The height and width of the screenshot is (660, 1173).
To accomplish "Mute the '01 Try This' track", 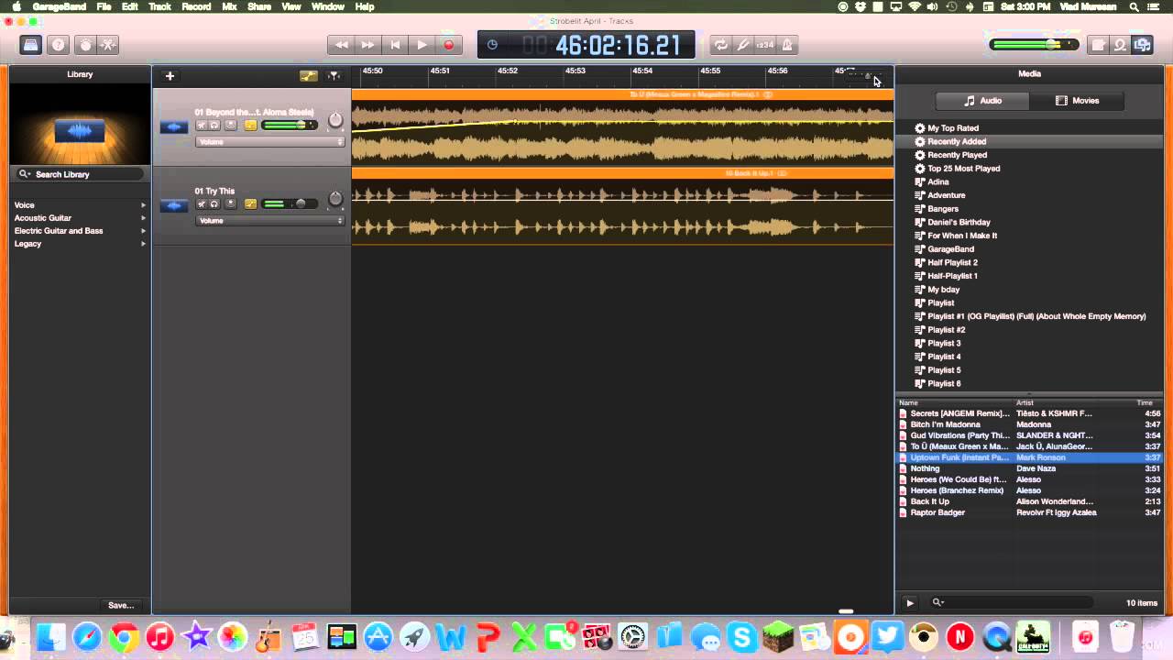I will [201, 204].
